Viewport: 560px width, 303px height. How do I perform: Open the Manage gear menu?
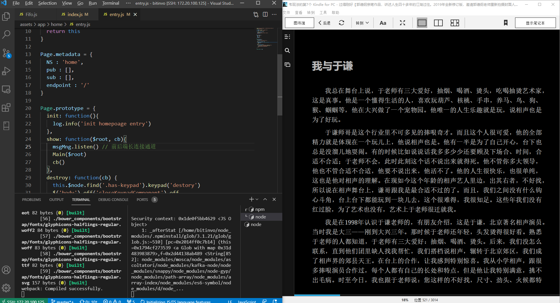click(6, 288)
